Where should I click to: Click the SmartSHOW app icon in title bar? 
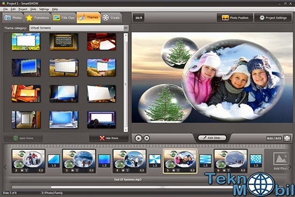pyautogui.click(x=3, y=3)
